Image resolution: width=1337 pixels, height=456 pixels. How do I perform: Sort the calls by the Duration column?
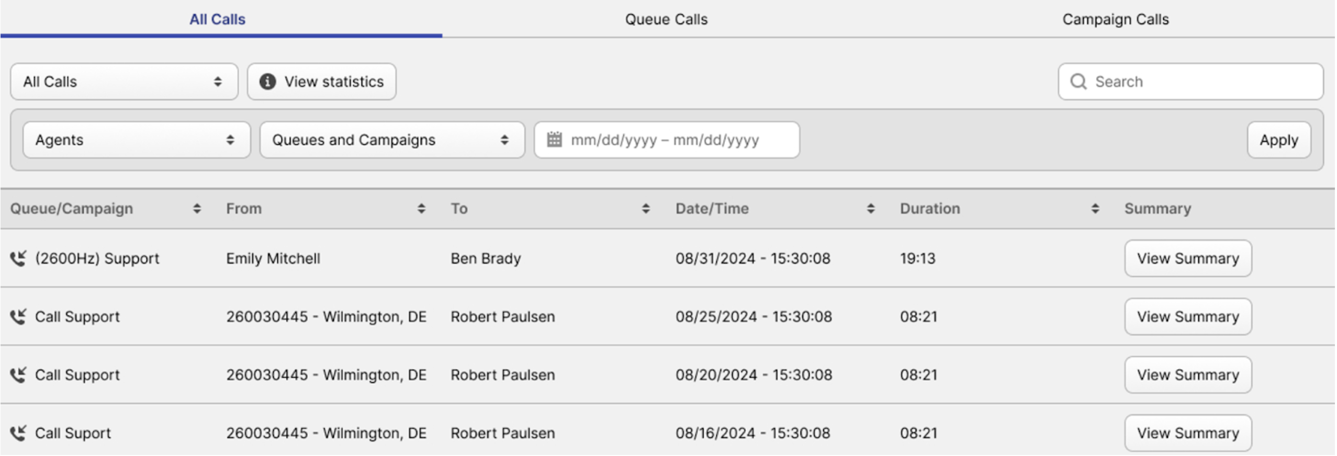click(1095, 209)
